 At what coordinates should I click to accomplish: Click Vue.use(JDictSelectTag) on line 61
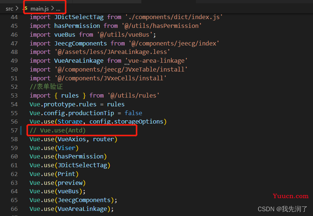[x=70, y=165]
